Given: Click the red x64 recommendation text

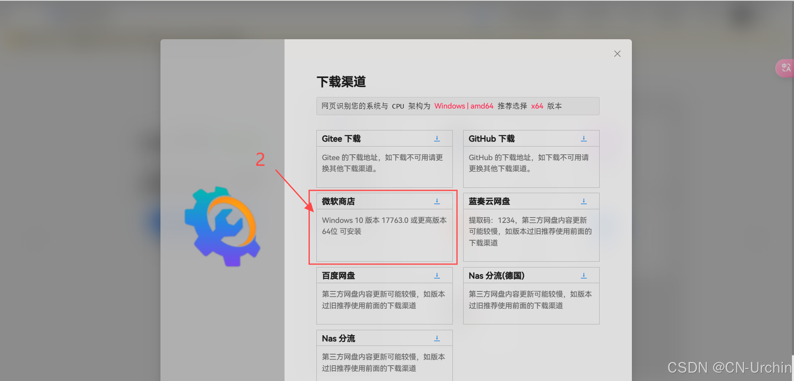Looking at the screenshot, I should tap(537, 106).
